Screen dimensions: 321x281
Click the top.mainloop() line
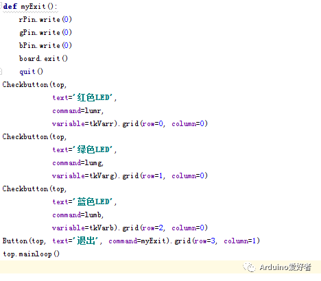[31, 254]
